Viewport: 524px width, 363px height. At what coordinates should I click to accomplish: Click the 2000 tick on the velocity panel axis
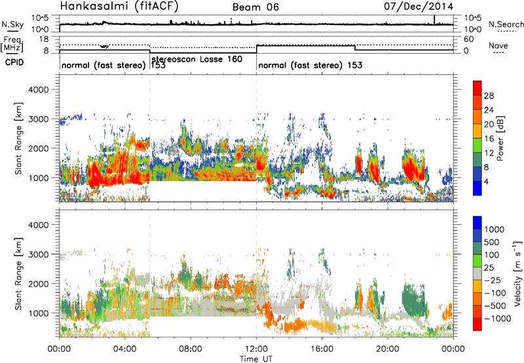tap(38, 284)
